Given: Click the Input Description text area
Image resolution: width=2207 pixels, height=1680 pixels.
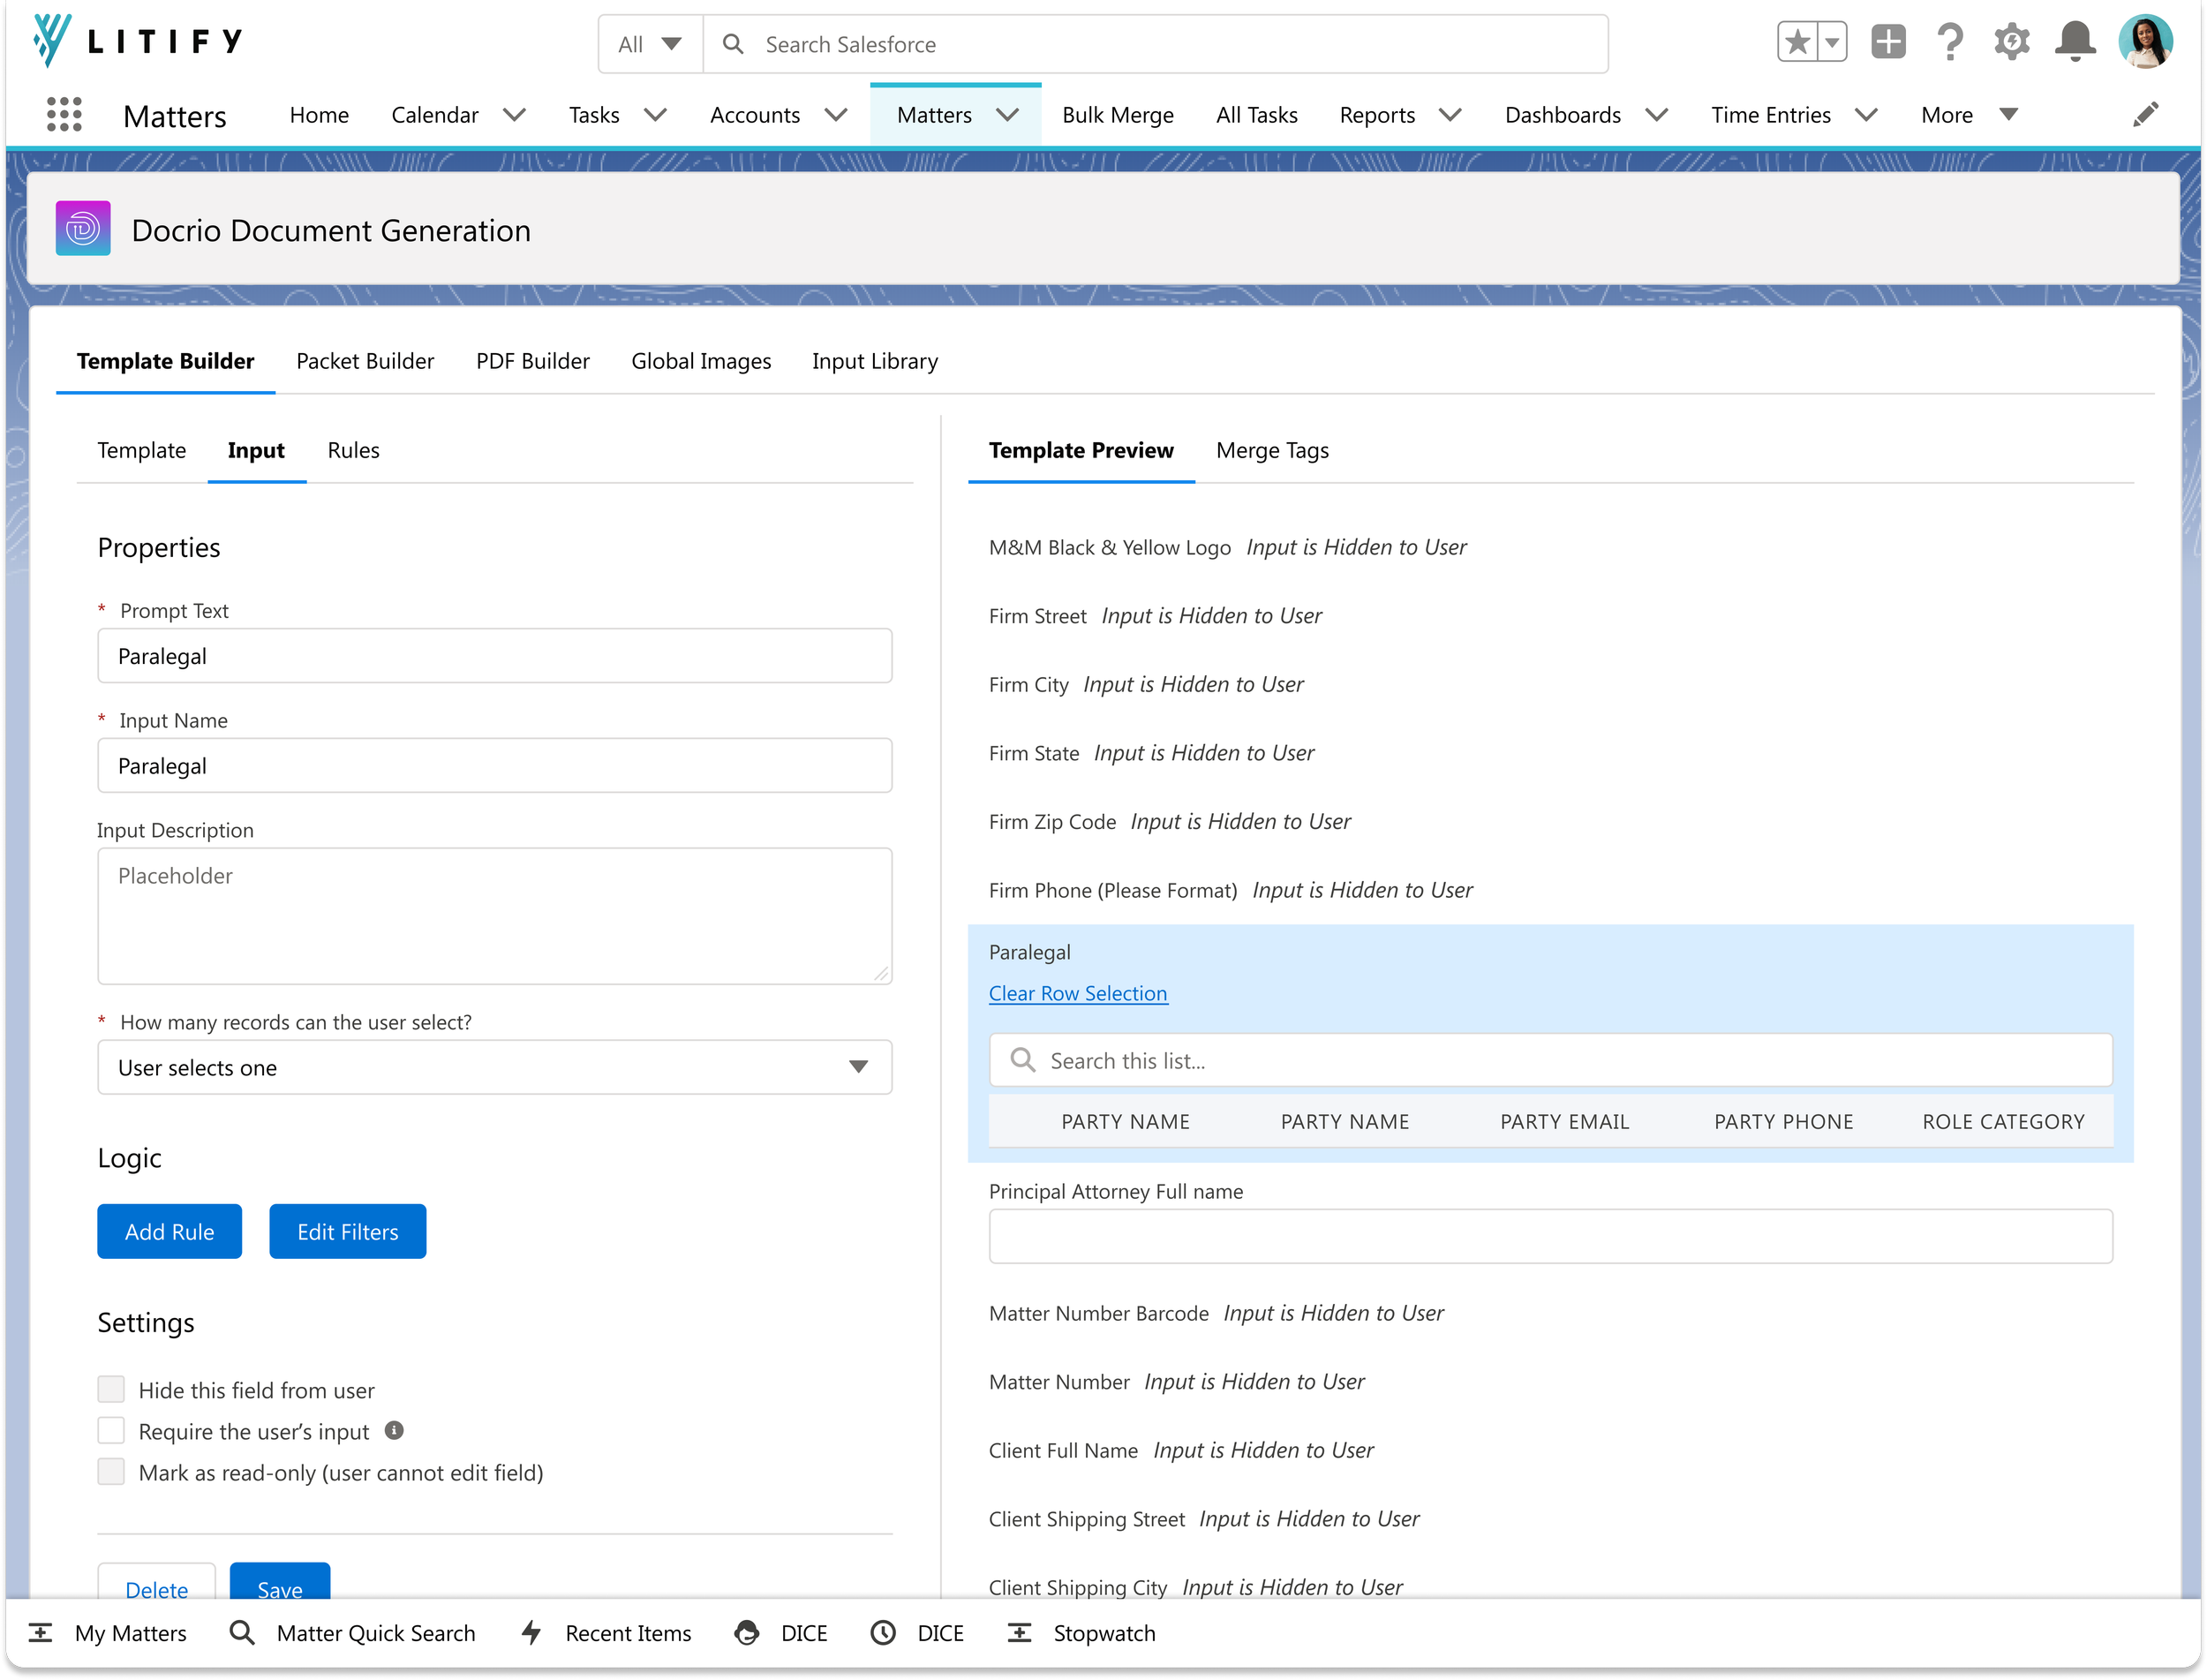Looking at the screenshot, I should tap(495, 916).
